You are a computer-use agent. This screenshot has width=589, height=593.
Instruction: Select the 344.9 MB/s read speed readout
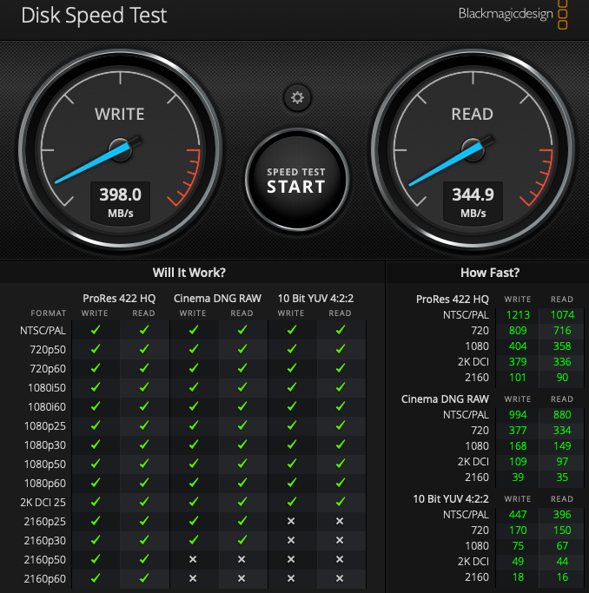473,201
